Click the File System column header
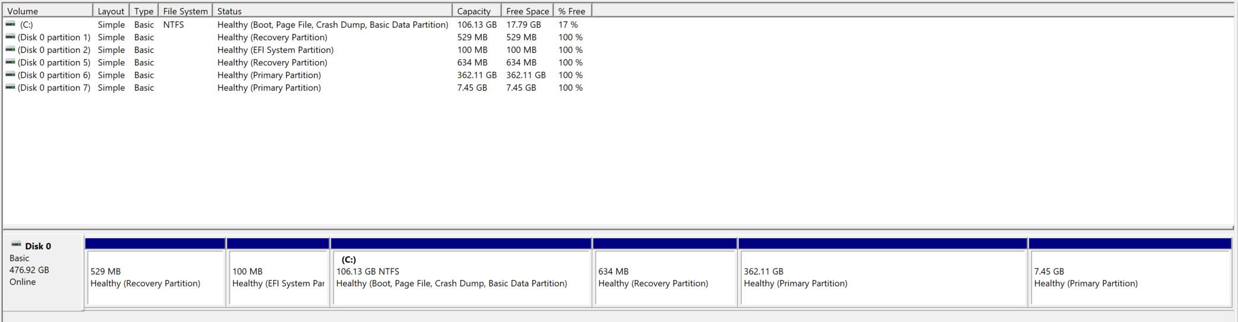 click(185, 11)
